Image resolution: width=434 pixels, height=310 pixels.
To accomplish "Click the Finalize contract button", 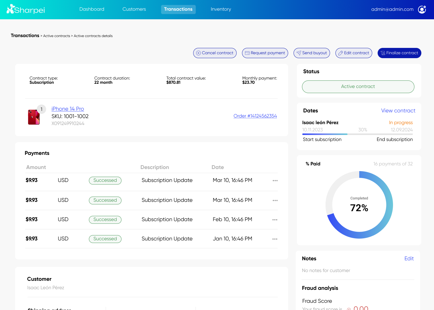I will [399, 53].
